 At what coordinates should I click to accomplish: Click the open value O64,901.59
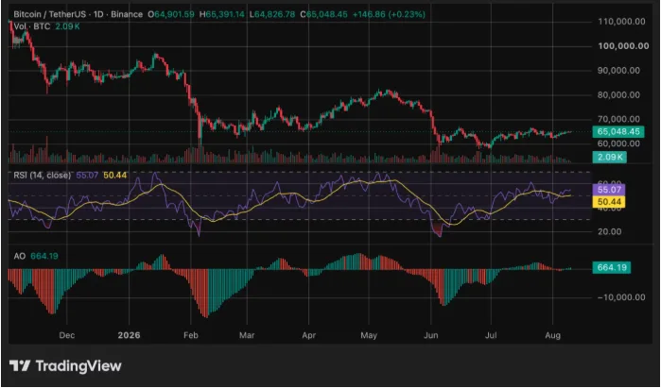click(171, 14)
